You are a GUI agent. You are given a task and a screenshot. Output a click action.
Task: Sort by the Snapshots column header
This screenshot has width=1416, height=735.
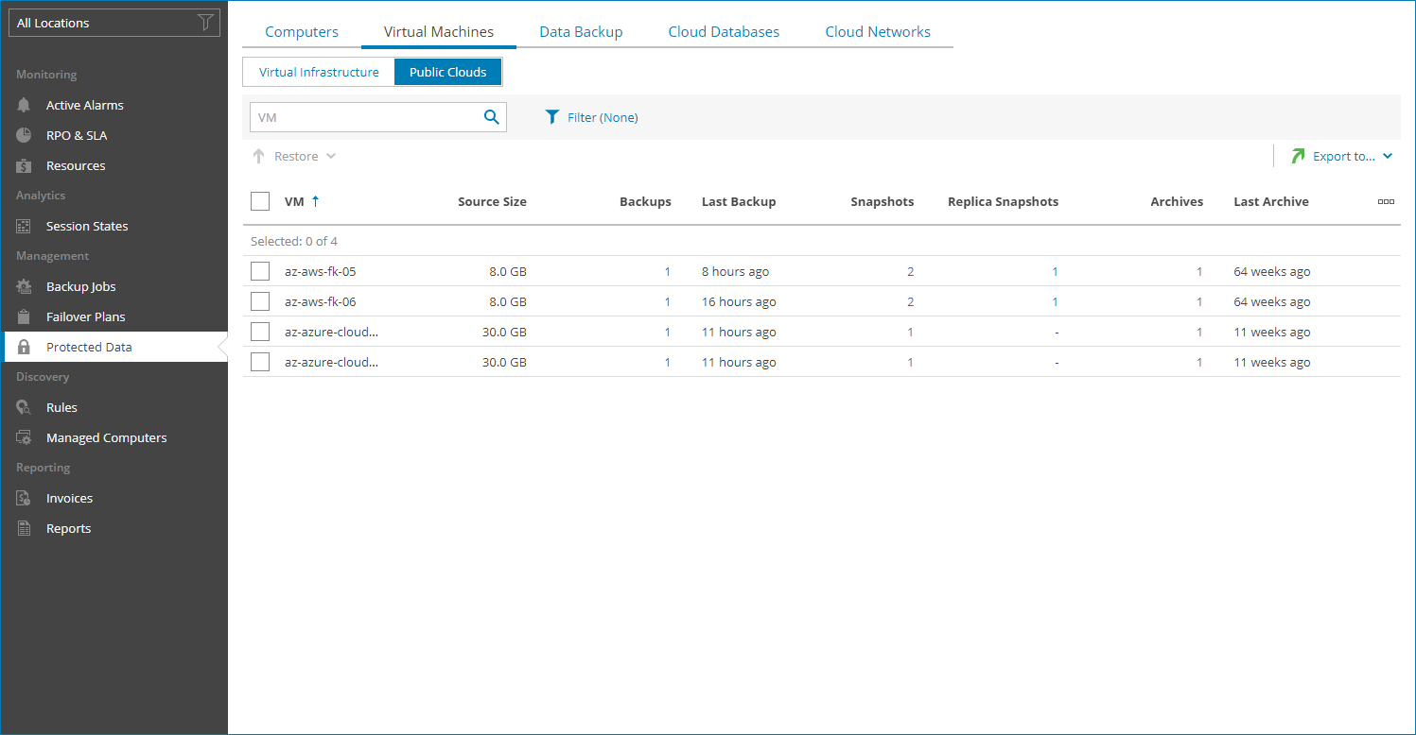tap(883, 201)
